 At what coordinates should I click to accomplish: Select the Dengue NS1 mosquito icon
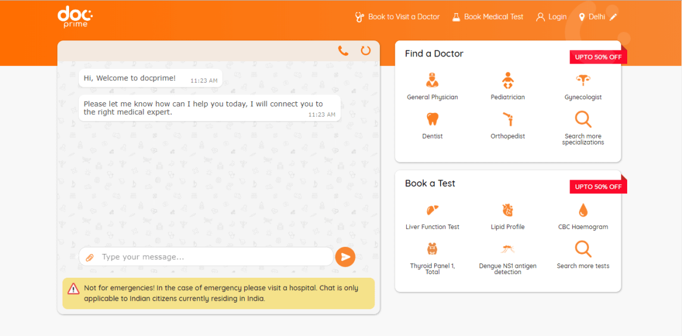pos(507,249)
